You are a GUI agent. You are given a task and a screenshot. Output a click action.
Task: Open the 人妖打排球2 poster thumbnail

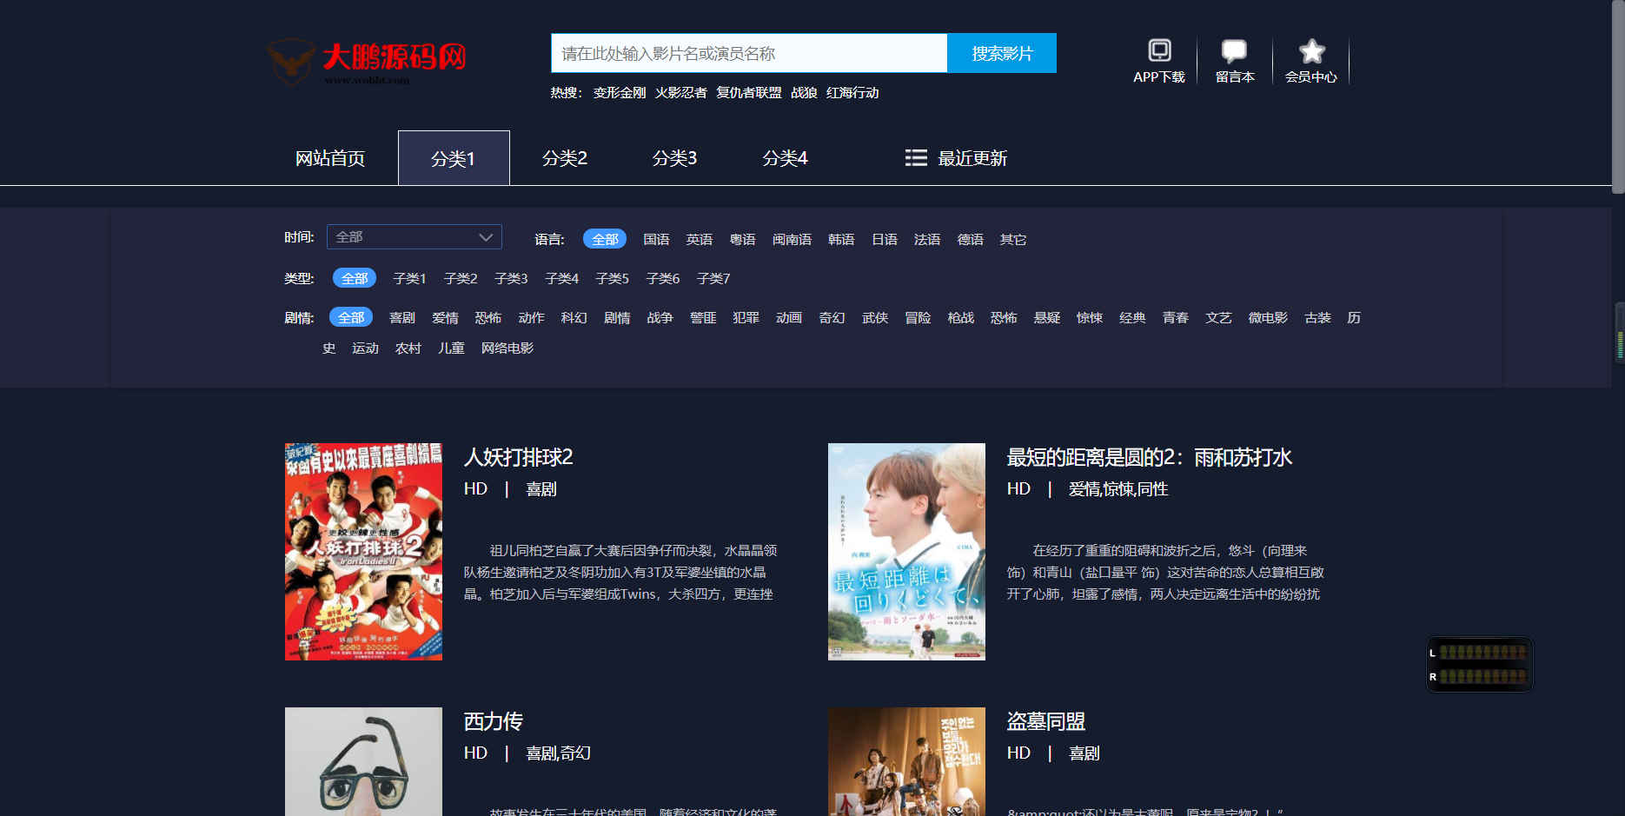(x=363, y=552)
